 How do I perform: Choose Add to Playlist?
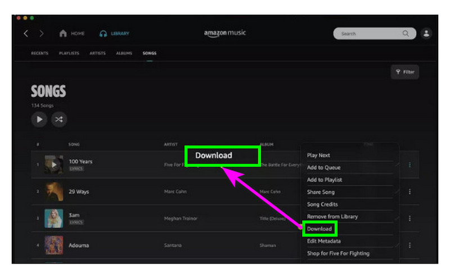(325, 180)
